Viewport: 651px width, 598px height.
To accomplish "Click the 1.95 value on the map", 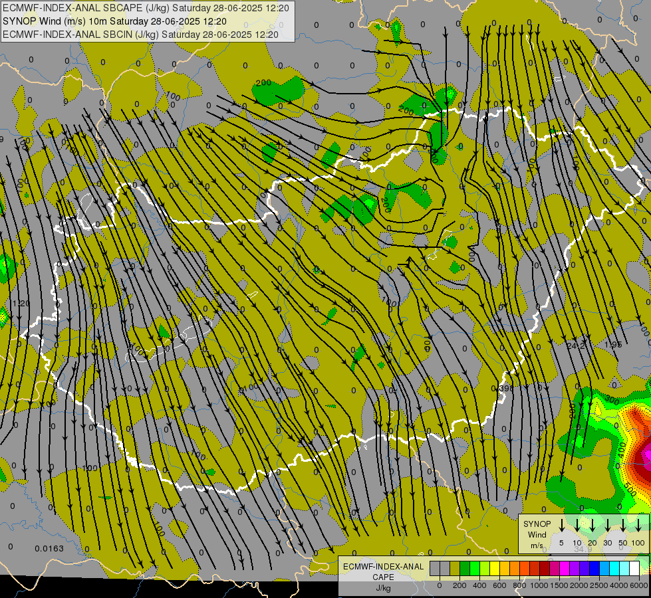I will [x=613, y=345].
